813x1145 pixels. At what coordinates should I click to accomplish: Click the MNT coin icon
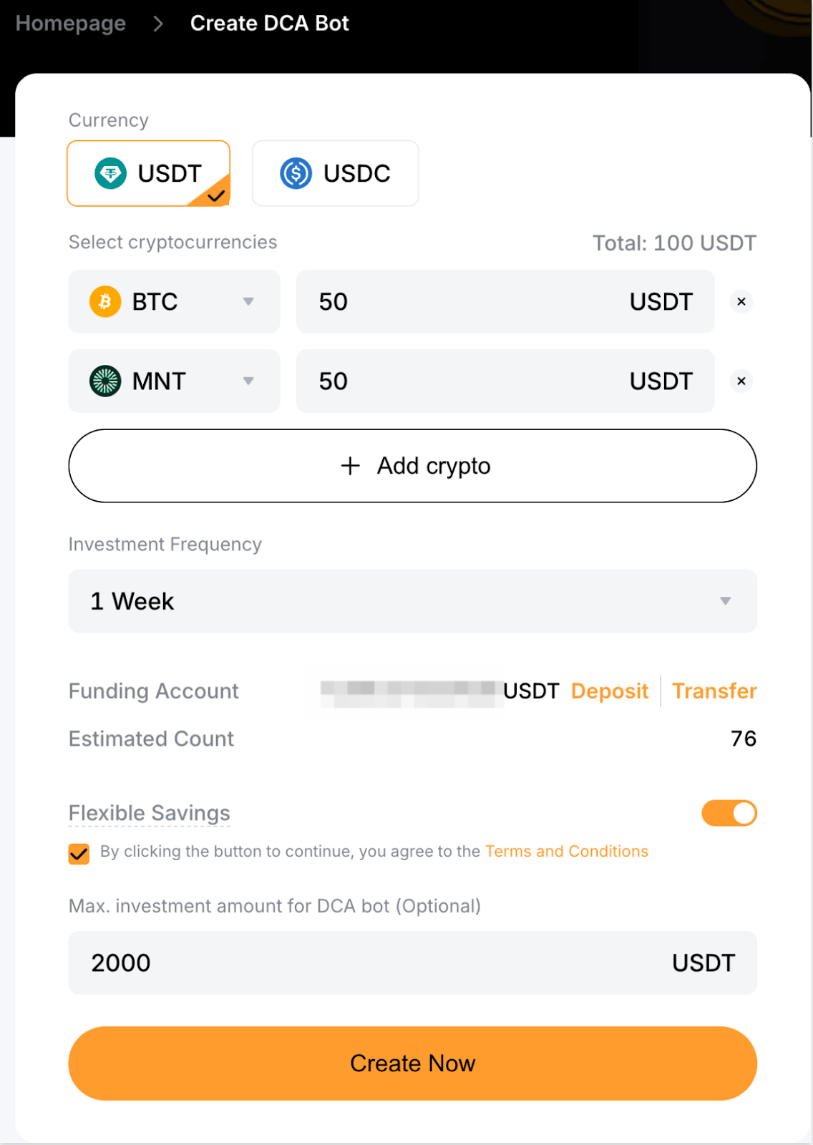[105, 381]
